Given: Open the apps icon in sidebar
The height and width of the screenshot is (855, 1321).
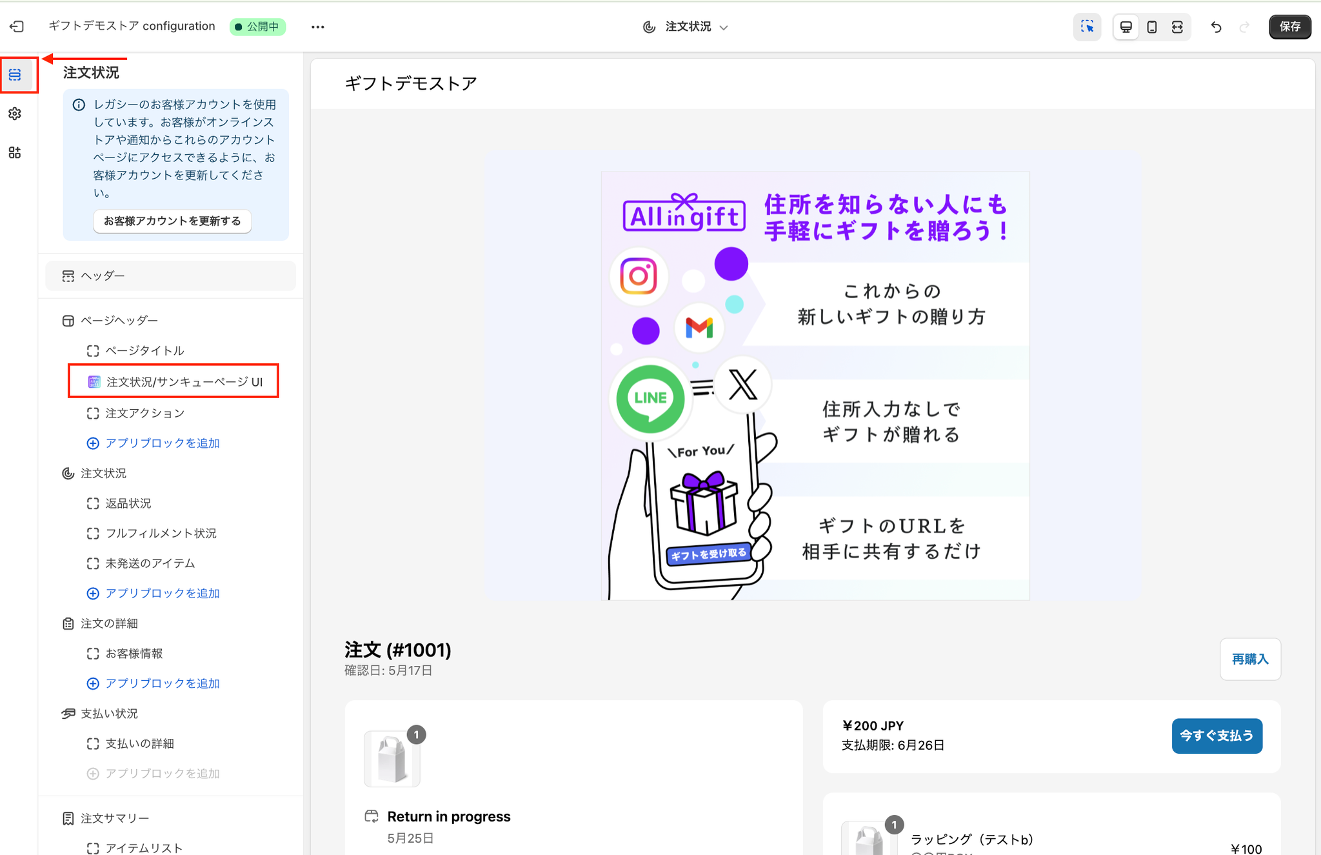Looking at the screenshot, I should (x=15, y=152).
